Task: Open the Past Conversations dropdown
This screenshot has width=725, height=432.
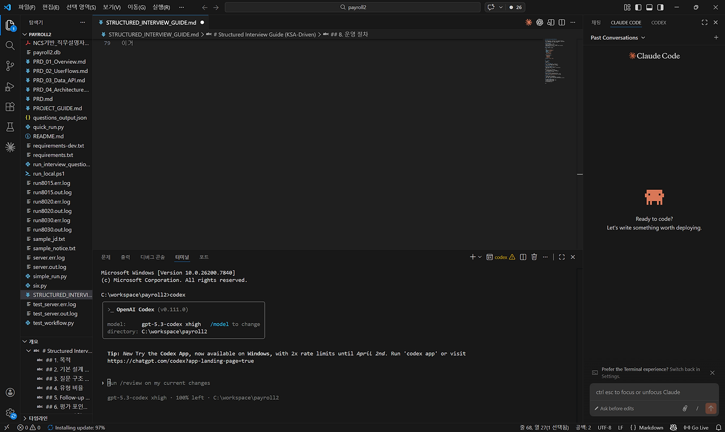Action: coord(618,37)
